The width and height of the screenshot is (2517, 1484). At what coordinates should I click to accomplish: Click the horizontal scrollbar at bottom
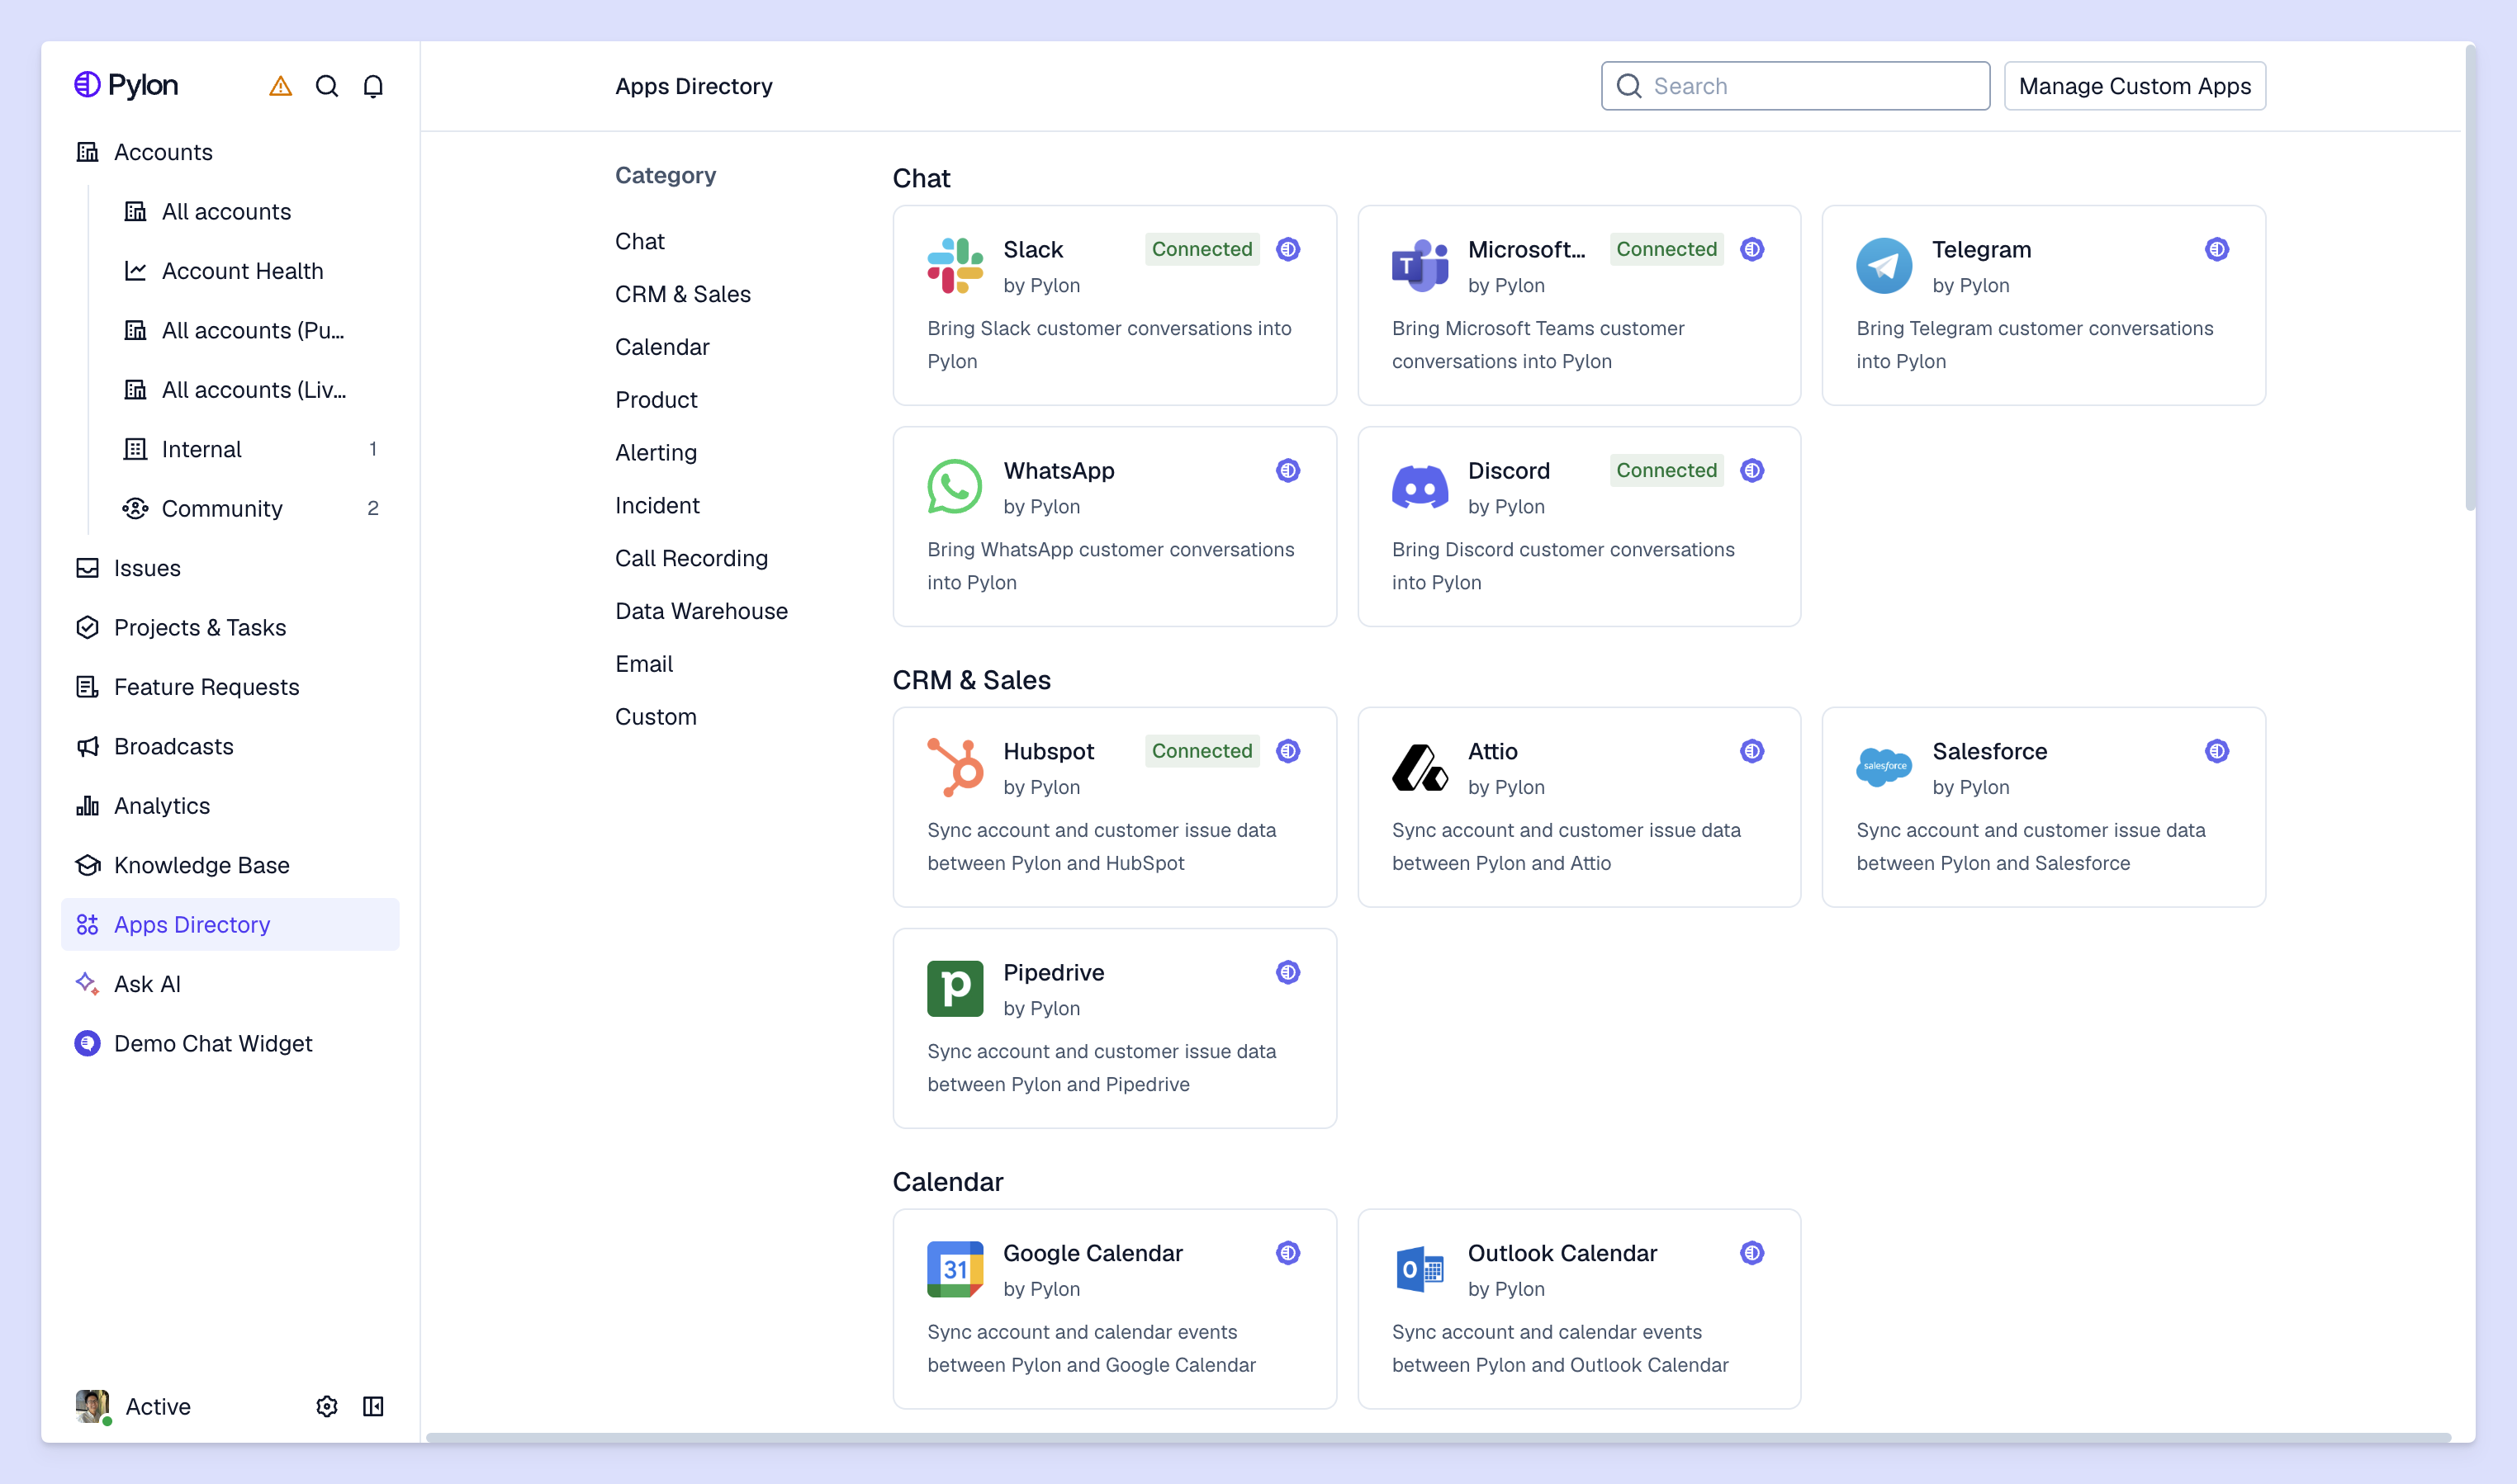pos(1439,1438)
